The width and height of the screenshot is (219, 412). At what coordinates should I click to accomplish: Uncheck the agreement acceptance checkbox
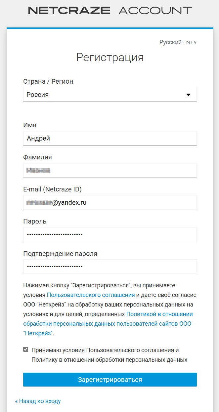(x=26, y=350)
